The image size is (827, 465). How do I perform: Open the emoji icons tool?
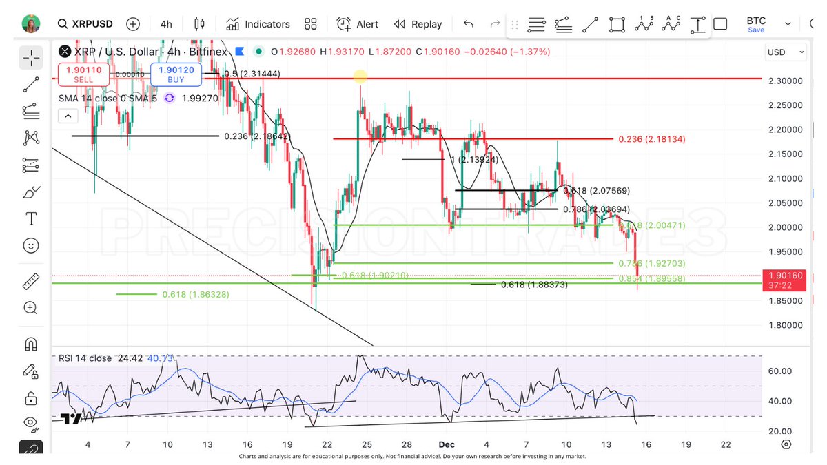tap(31, 245)
